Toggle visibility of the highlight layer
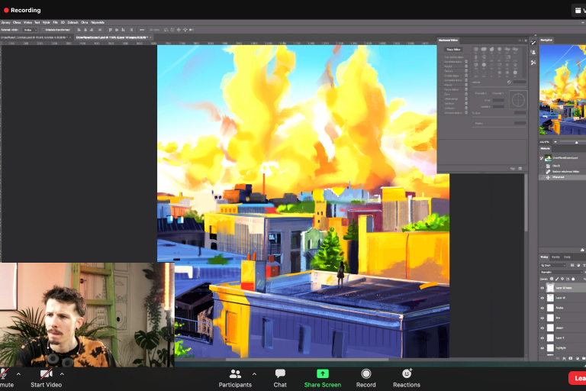586x391 pixels. pos(543,348)
